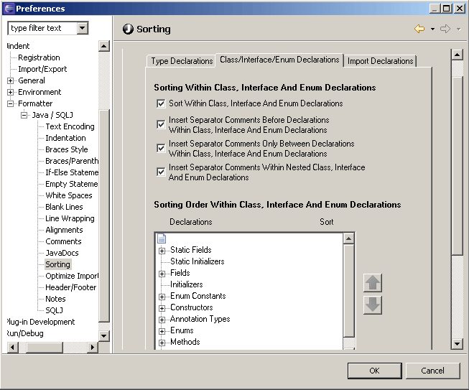Toggle Sort Within Class, Interface And Enum Declarations
Screen dimensions: 469x390
(x=161, y=103)
